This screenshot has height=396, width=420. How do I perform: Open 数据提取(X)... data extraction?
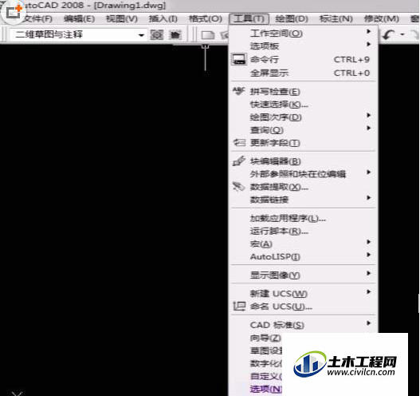point(304,188)
